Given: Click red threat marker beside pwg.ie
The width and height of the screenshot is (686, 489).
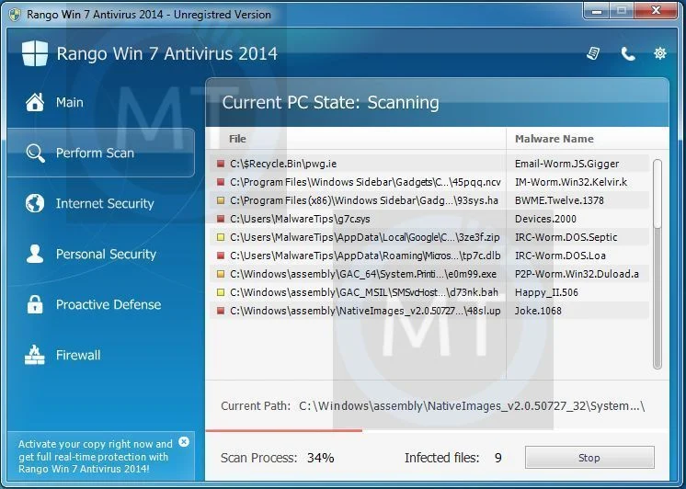Looking at the screenshot, I should [x=221, y=164].
